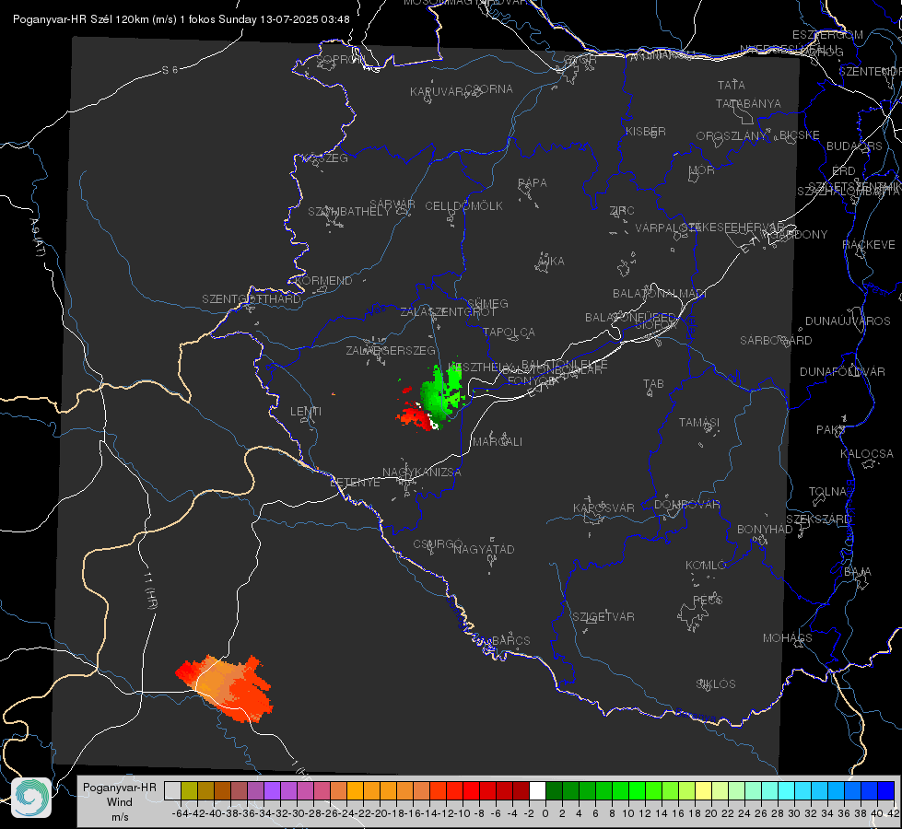Click the BARCS town label
Screen dimensions: 902x829
click(510, 640)
